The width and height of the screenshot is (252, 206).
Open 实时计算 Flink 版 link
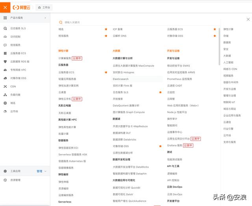point(122,86)
